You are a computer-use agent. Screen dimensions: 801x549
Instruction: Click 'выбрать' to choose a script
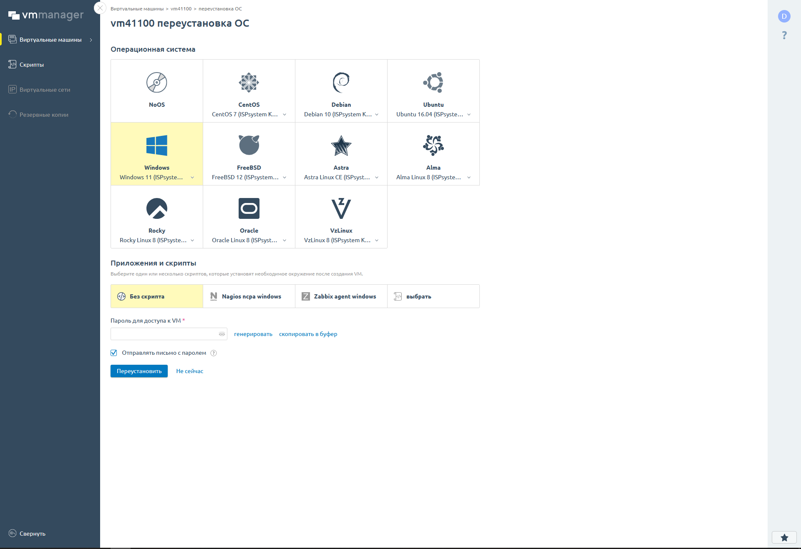tap(433, 296)
